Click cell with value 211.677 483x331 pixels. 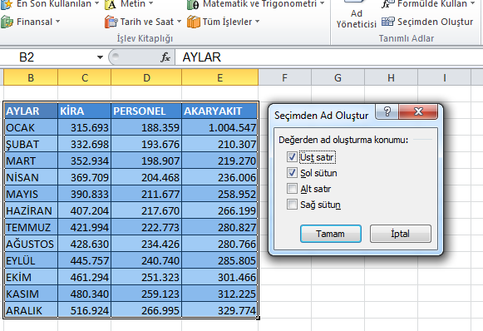pos(146,194)
